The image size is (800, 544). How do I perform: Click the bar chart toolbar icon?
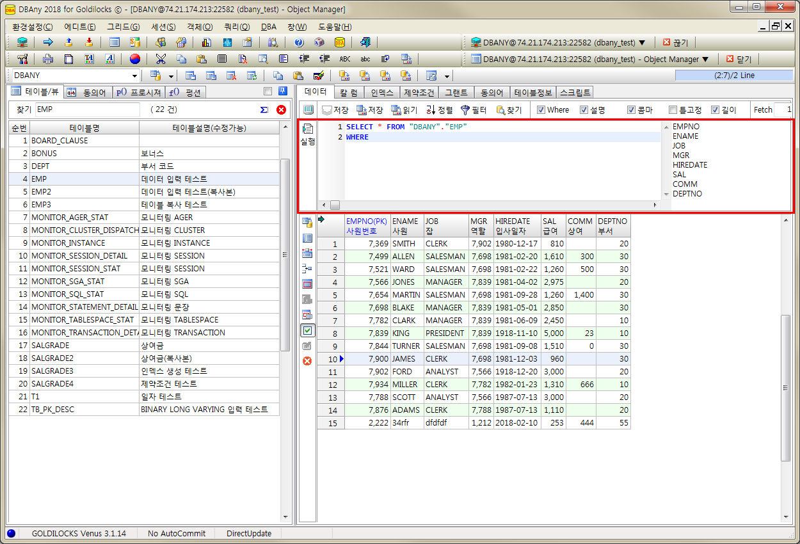(207, 42)
